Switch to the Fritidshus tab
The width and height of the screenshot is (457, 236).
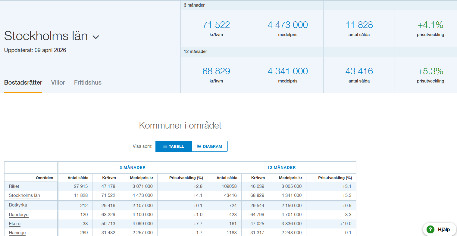(x=88, y=82)
